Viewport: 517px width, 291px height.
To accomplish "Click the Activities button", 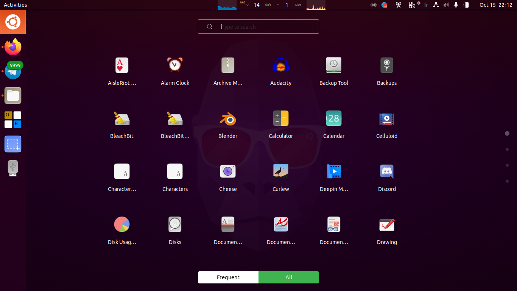I will [x=15, y=5].
